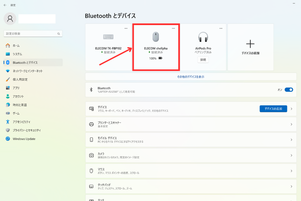This screenshot has height=201, width=301.
Task: Click the plus icon to add device
Action: 250,44
